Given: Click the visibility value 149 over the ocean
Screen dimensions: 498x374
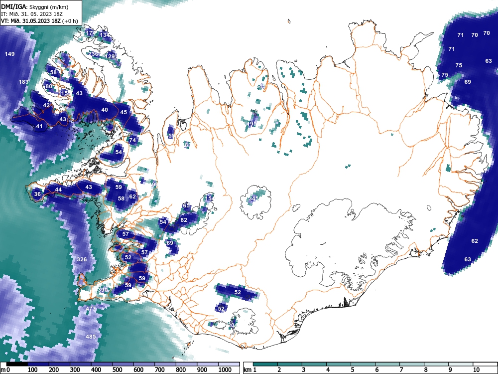Looking at the screenshot, I should click(10, 54).
